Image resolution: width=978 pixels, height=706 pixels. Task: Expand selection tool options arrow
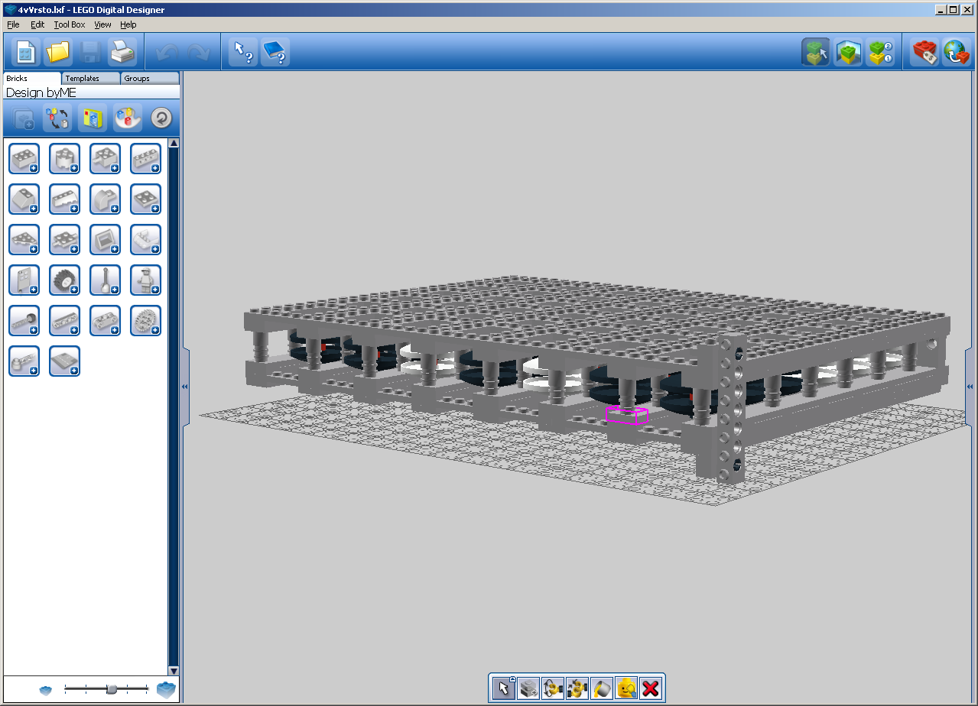512,679
